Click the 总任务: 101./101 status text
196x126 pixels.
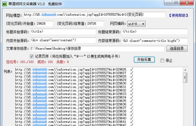click(x=20, y=62)
